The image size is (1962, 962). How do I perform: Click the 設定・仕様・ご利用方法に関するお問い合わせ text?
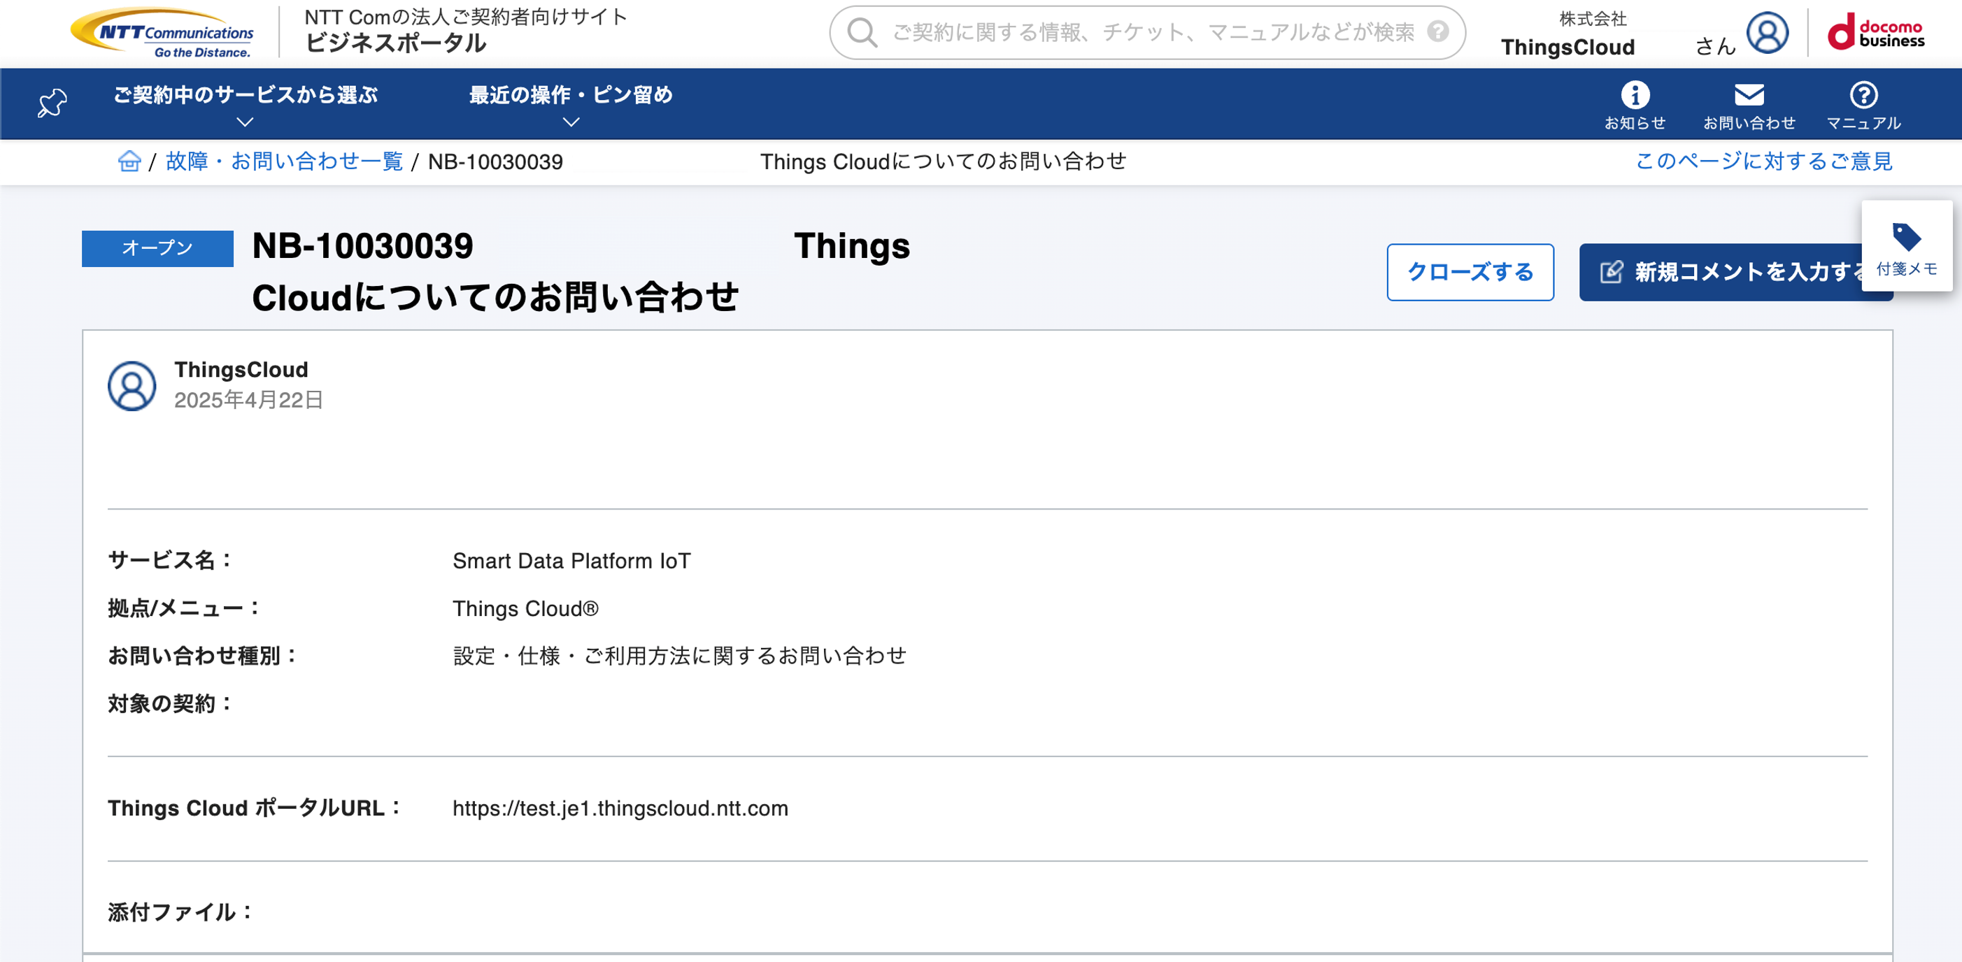coord(679,656)
